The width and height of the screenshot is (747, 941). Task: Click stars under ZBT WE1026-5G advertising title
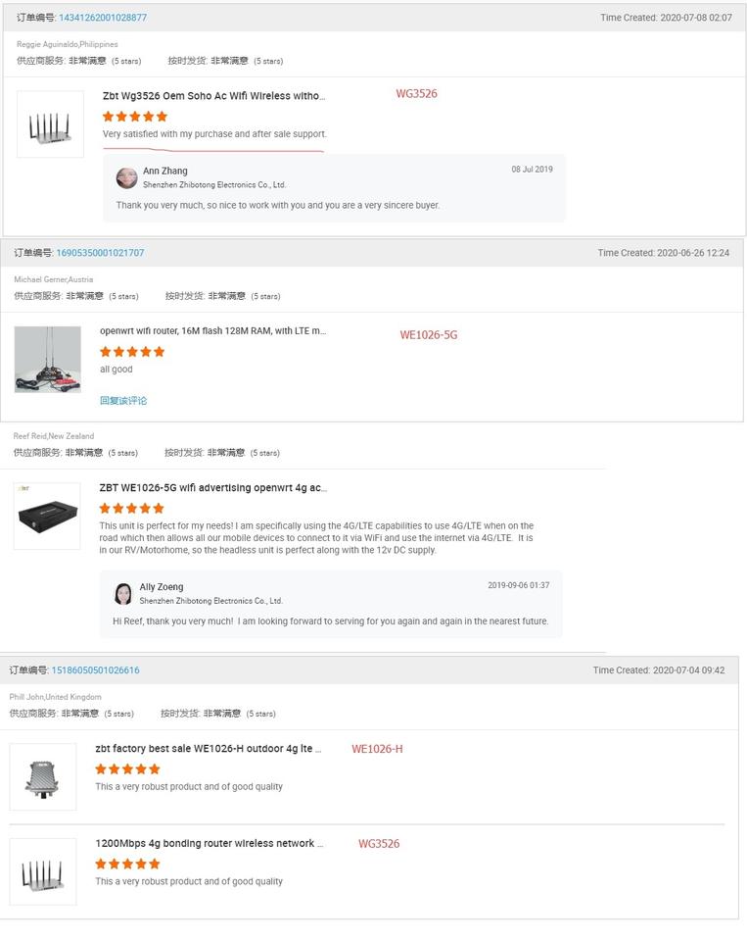(x=131, y=508)
